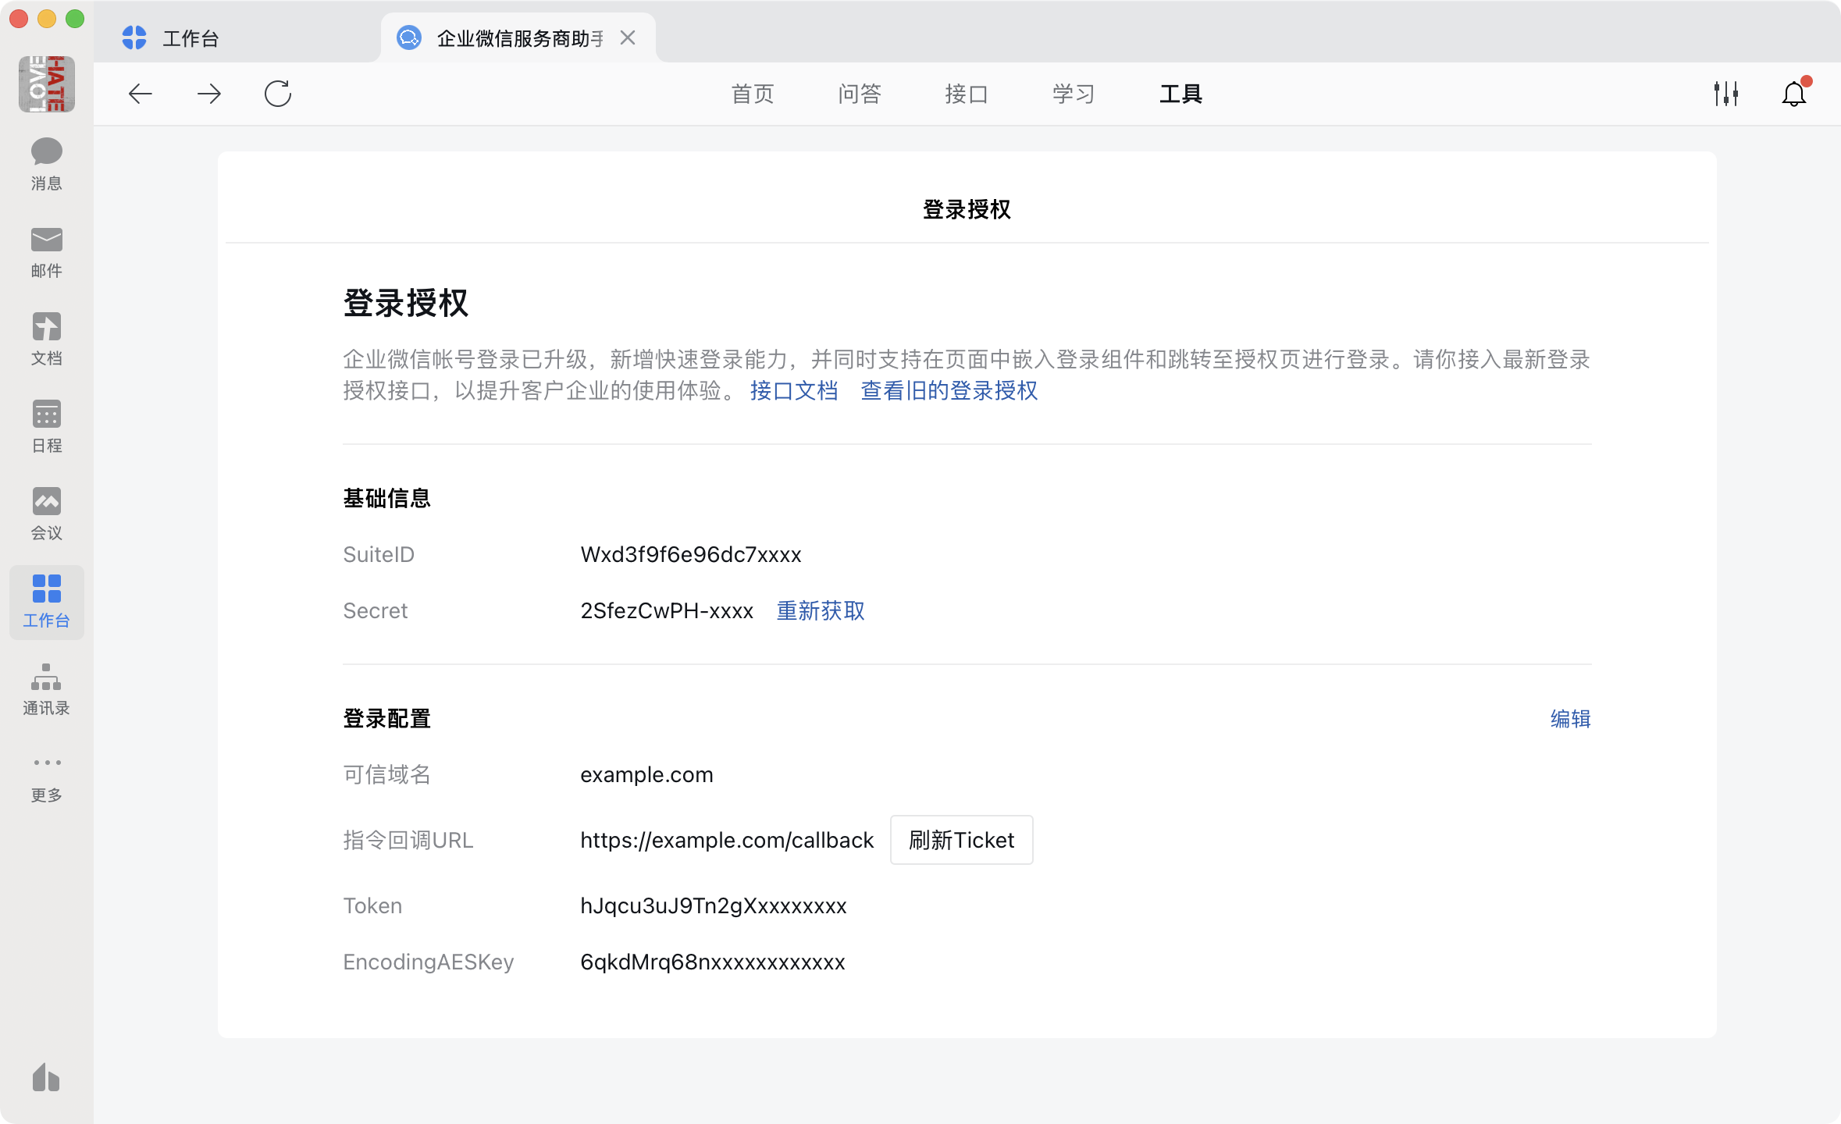
Task: Go back with the left arrow
Action: [x=141, y=94]
